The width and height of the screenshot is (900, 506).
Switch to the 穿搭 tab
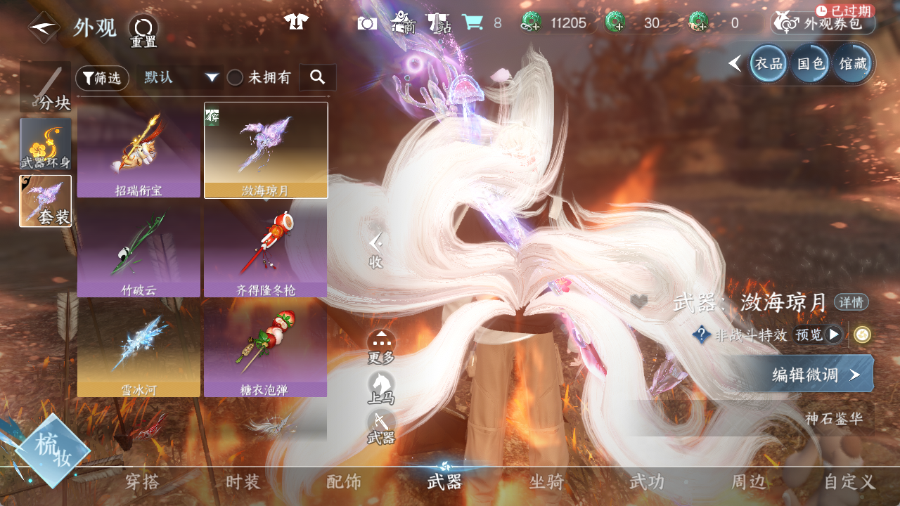pos(143,482)
